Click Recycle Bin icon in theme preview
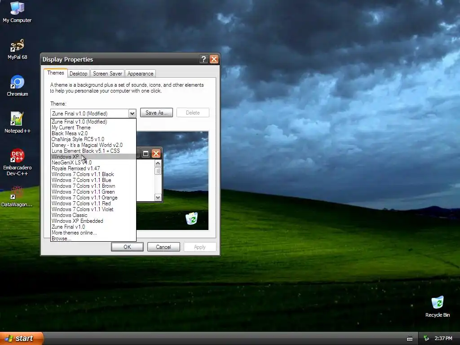The width and height of the screenshot is (460, 345). [191, 218]
